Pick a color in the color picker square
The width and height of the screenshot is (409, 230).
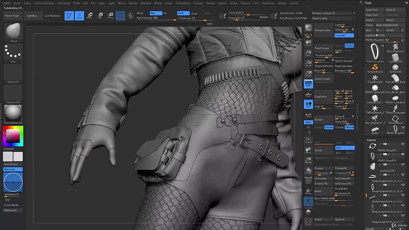[13, 136]
